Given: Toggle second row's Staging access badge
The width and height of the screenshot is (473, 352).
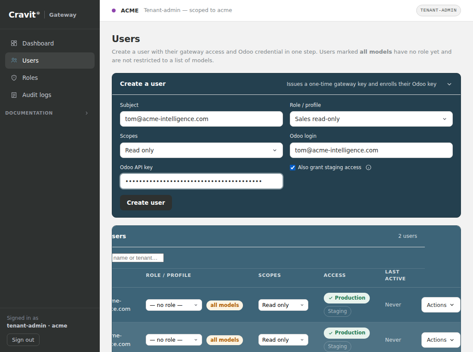Looking at the screenshot, I should click(x=337, y=346).
